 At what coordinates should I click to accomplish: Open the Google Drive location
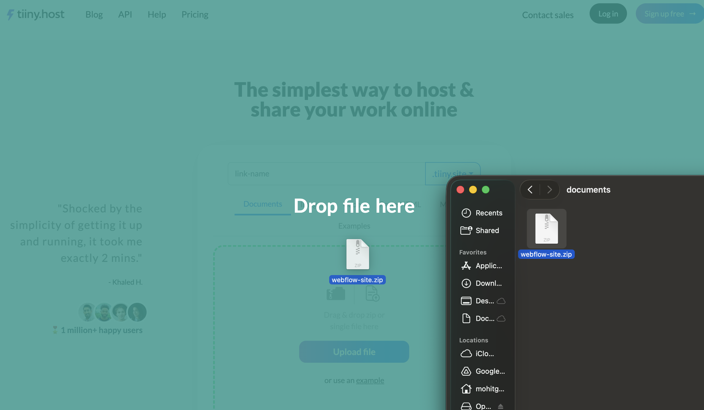click(x=490, y=371)
